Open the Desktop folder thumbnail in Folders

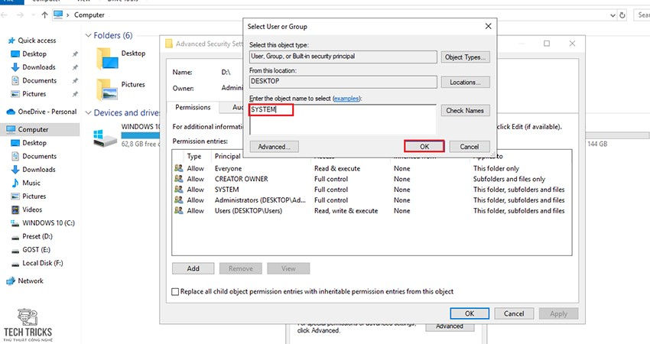107,58
